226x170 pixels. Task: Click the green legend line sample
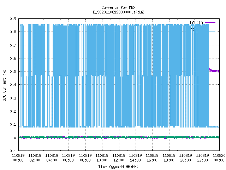click(212, 27)
